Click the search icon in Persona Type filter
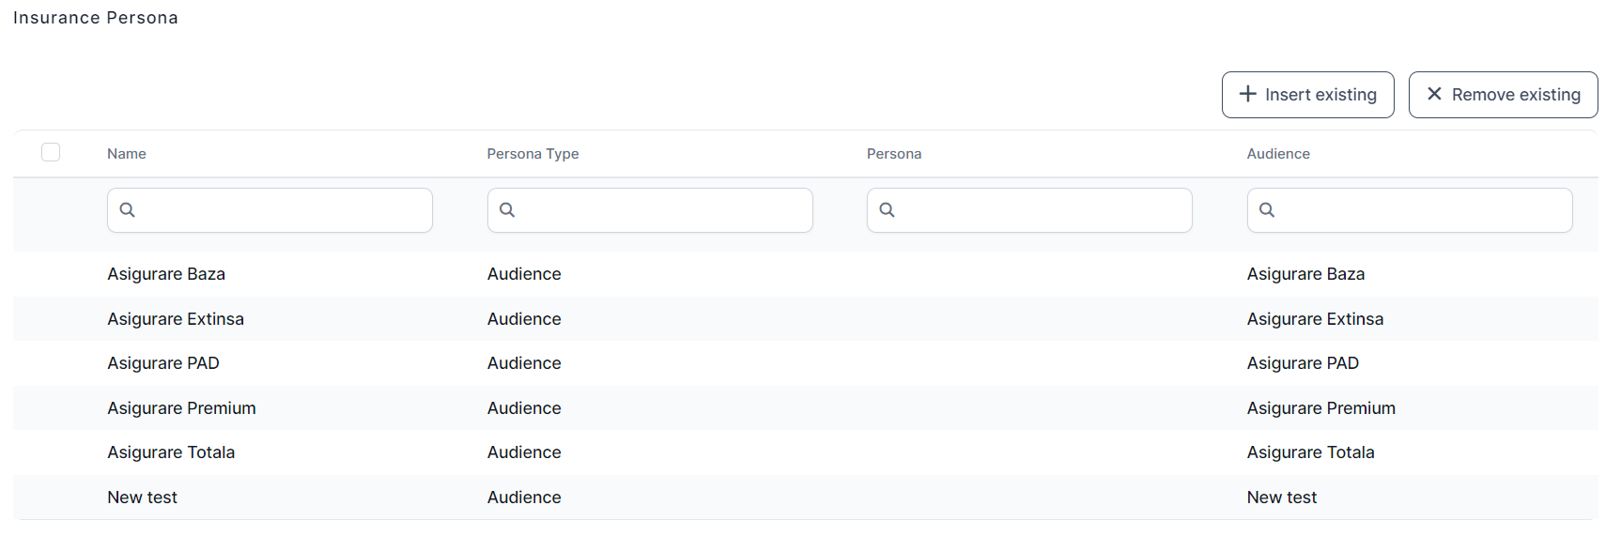Image resolution: width=1621 pixels, height=536 pixels. coord(507,210)
